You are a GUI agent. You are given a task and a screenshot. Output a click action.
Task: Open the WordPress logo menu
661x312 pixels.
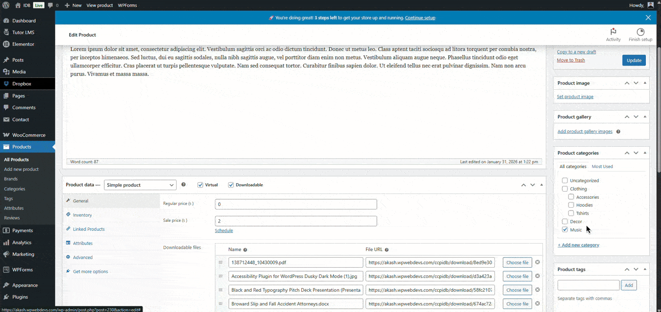[6, 5]
